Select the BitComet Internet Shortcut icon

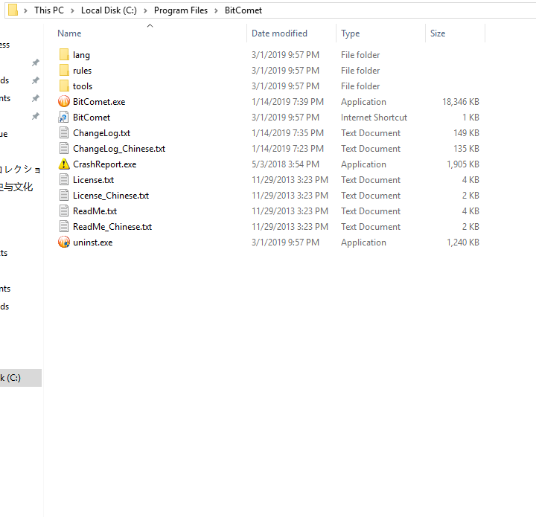tap(64, 117)
